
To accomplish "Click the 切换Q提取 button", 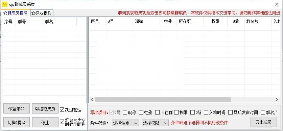I will pyautogui.click(x=17, y=123).
